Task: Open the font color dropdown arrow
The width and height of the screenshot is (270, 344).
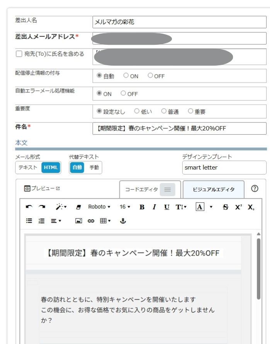Action: (x=211, y=207)
